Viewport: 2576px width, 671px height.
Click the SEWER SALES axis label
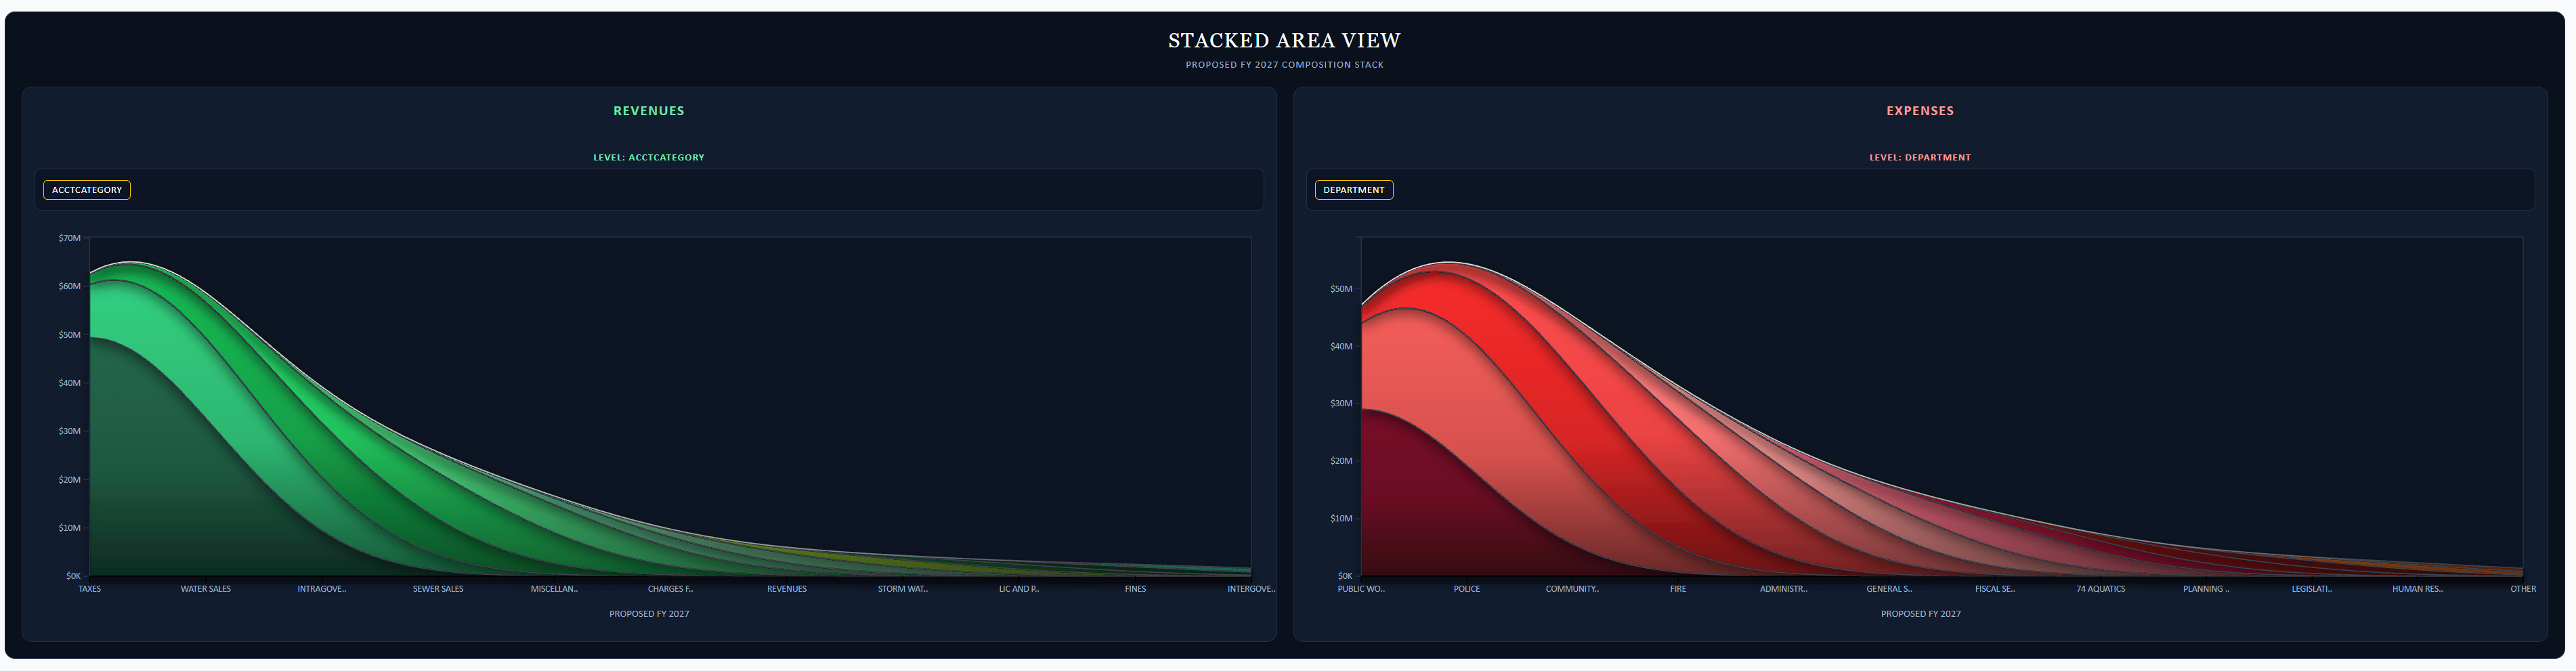point(438,589)
